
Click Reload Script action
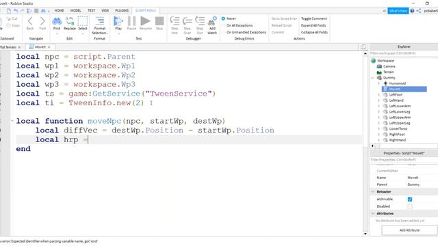point(281,25)
